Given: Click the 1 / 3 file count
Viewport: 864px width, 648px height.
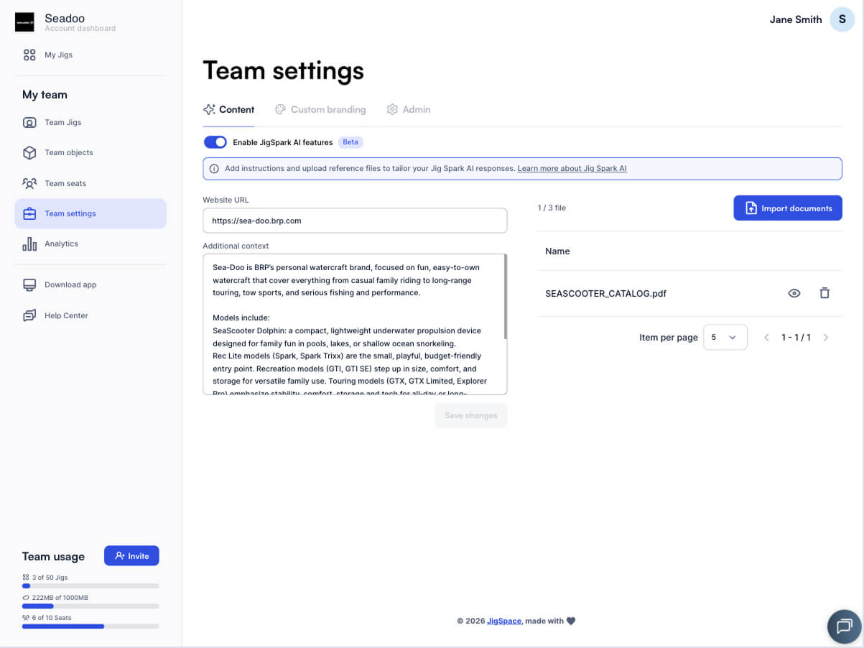Looking at the screenshot, I should coord(552,208).
